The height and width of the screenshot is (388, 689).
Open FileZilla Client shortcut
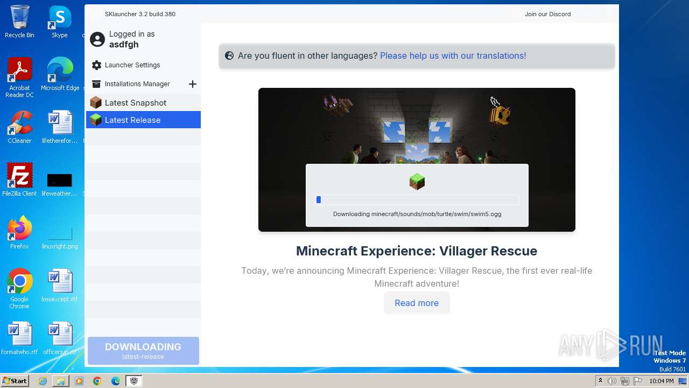[19, 180]
